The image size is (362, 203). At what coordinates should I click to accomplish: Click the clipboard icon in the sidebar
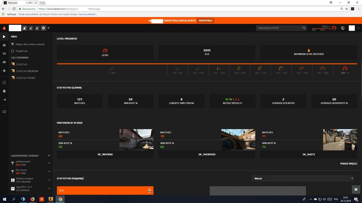pyautogui.click(x=4, y=91)
